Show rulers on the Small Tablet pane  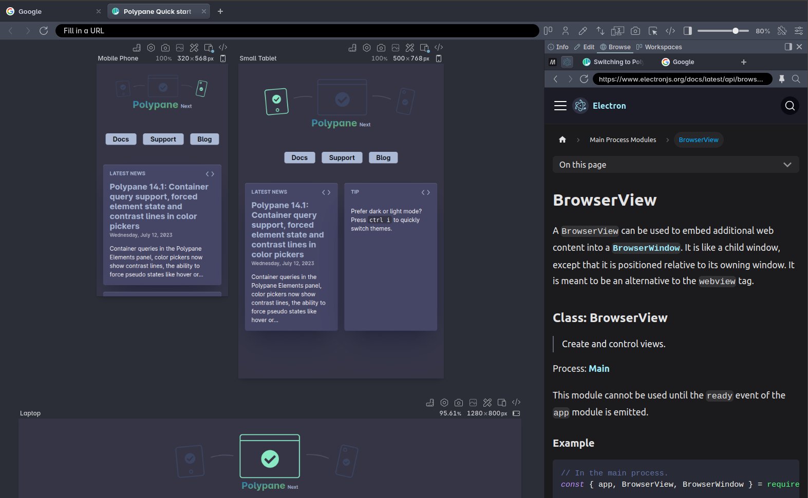(x=352, y=48)
